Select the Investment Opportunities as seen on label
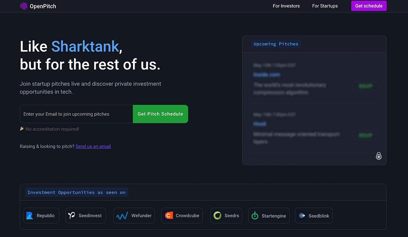This screenshot has width=408, height=237. click(76, 192)
